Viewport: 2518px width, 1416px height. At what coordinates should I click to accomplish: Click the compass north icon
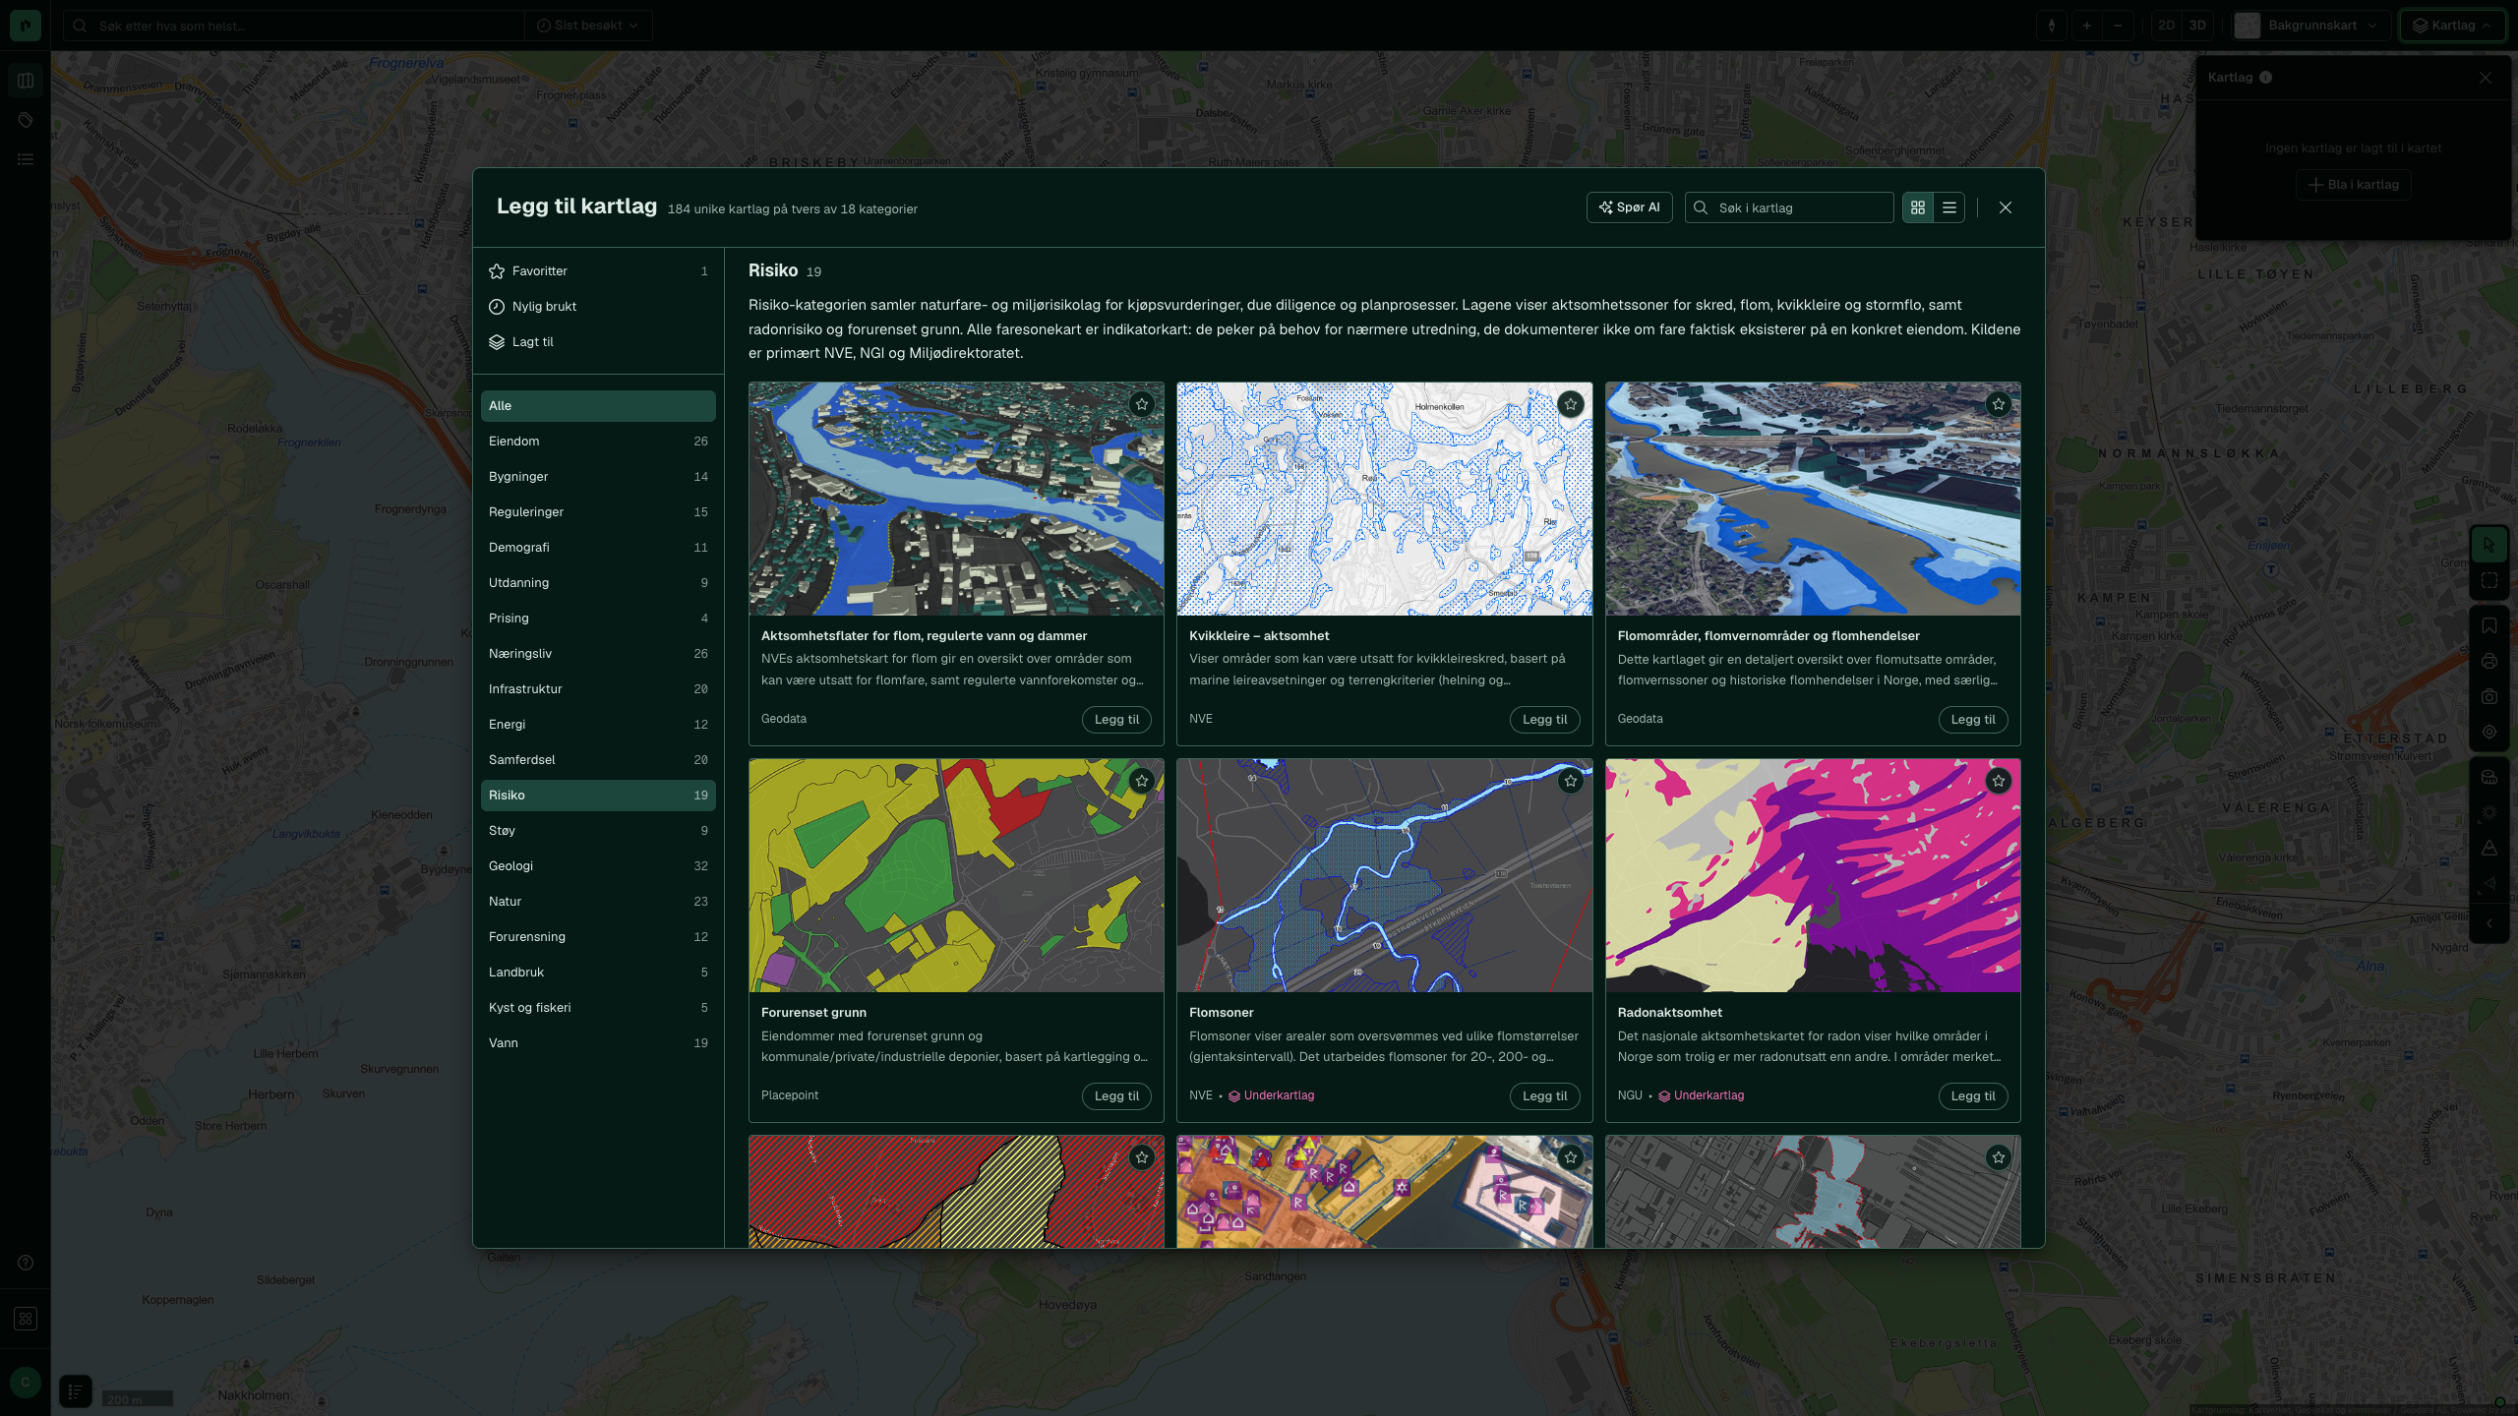click(2051, 26)
